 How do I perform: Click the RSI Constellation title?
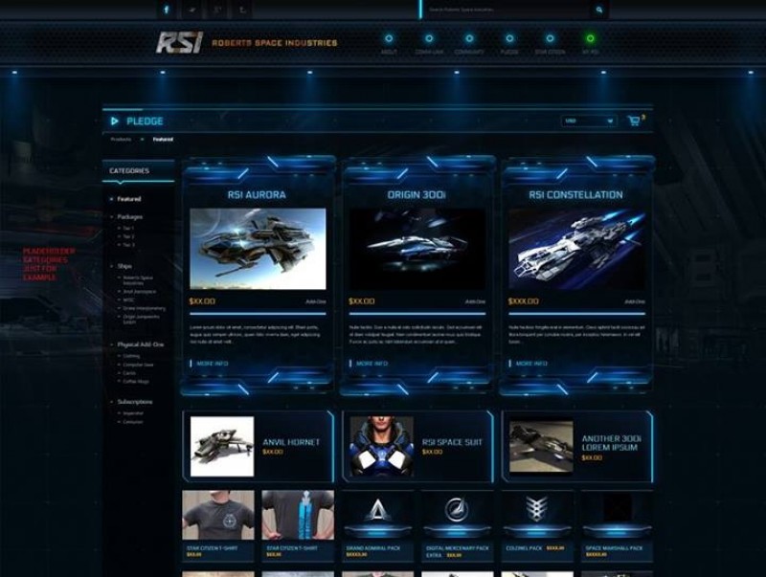[x=576, y=195]
